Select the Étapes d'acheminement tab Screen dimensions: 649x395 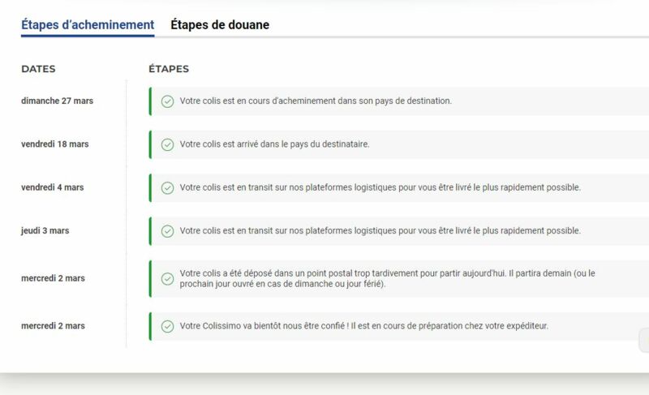(88, 25)
